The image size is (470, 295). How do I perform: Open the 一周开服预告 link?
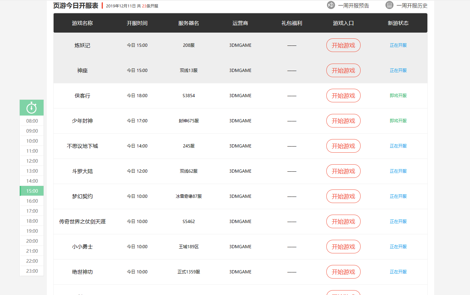point(353,6)
